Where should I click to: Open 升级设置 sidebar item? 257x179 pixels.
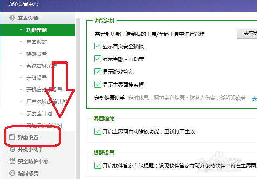38,78
